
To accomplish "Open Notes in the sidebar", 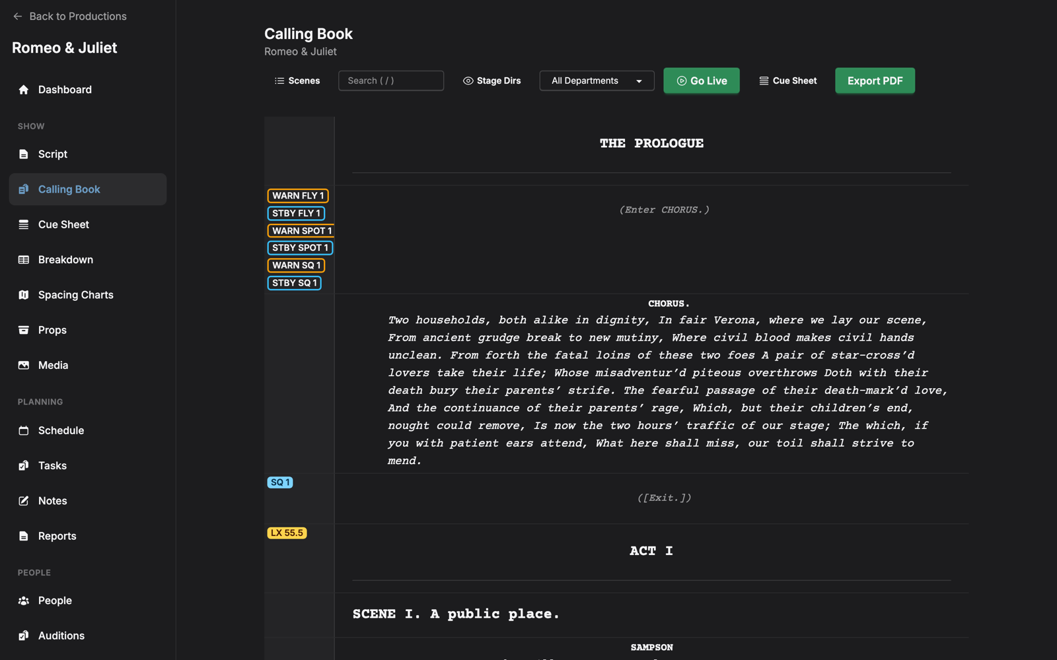I will tap(88, 501).
